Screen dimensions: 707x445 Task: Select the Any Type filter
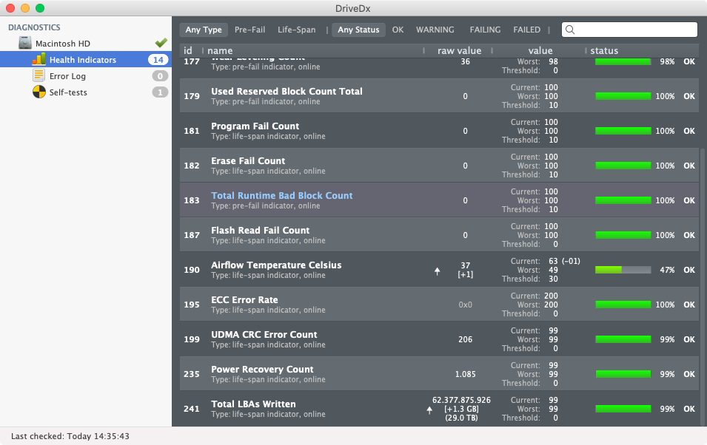[x=204, y=30]
